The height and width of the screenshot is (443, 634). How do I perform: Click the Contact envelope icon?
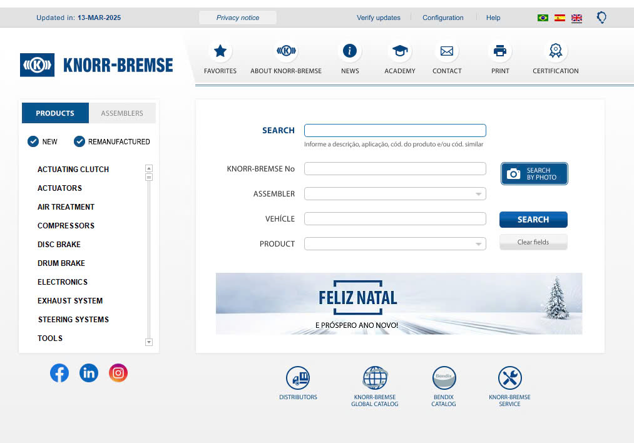pos(447,51)
